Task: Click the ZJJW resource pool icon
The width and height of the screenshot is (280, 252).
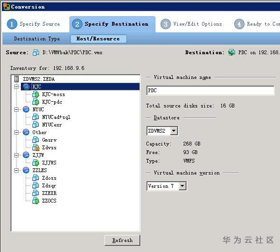Action: pos(26,155)
